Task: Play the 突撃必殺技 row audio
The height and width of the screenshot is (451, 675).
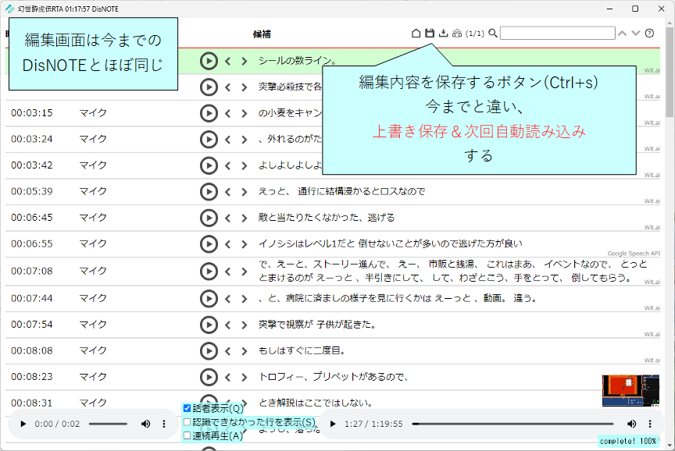Action: click(209, 87)
